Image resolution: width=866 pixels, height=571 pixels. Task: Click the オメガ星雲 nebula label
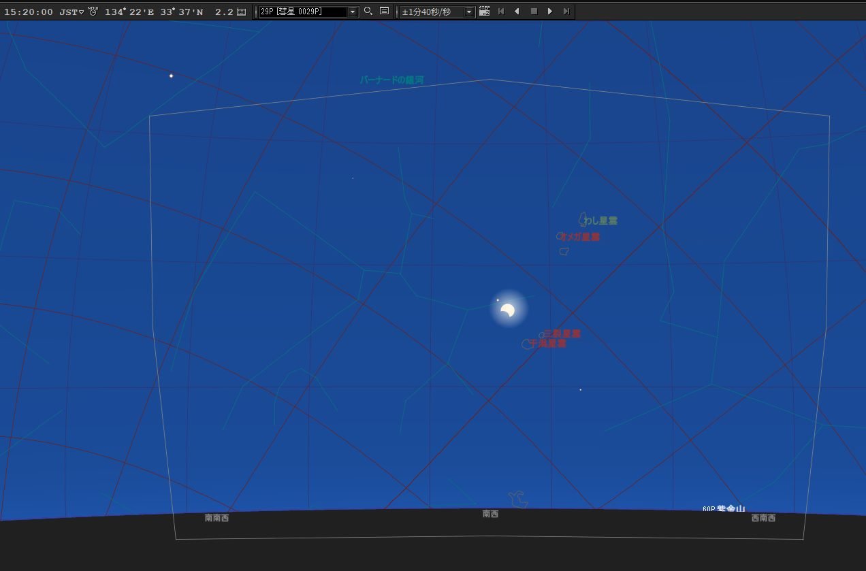tap(580, 237)
